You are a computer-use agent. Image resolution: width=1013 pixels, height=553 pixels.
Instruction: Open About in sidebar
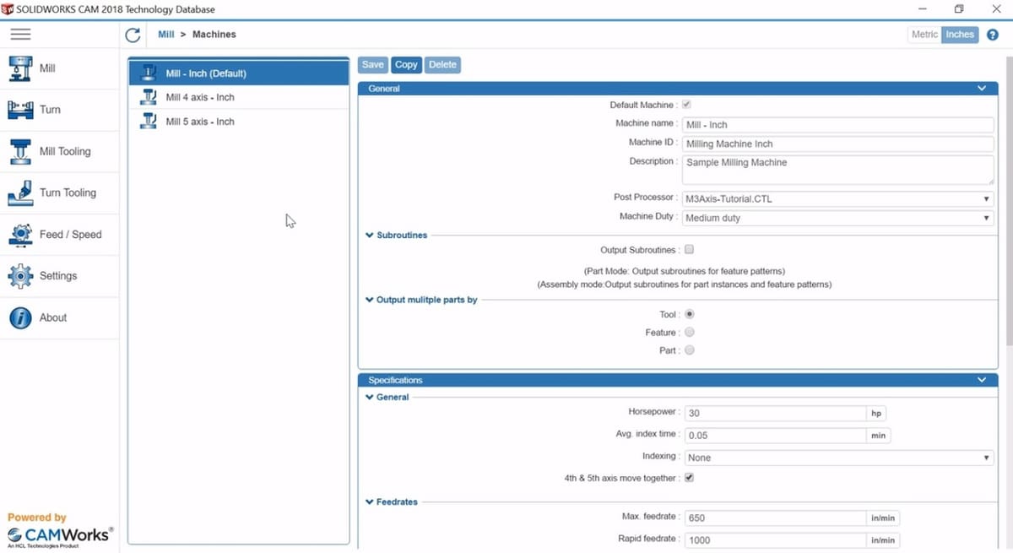(x=59, y=317)
